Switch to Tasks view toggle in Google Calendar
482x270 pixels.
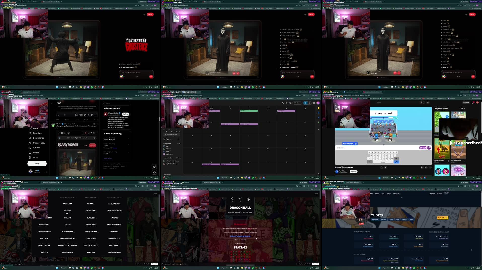coord(309,103)
